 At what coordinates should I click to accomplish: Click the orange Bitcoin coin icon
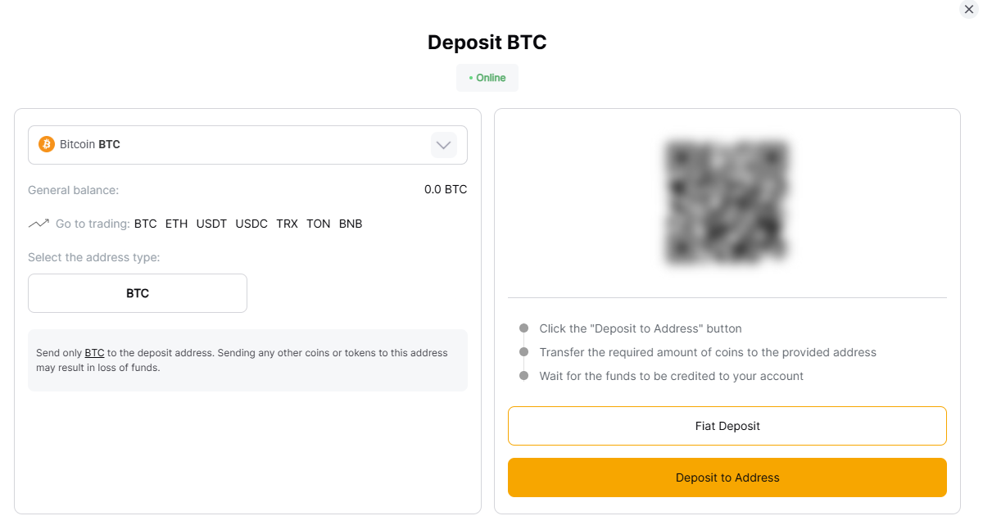click(x=47, y=144)
